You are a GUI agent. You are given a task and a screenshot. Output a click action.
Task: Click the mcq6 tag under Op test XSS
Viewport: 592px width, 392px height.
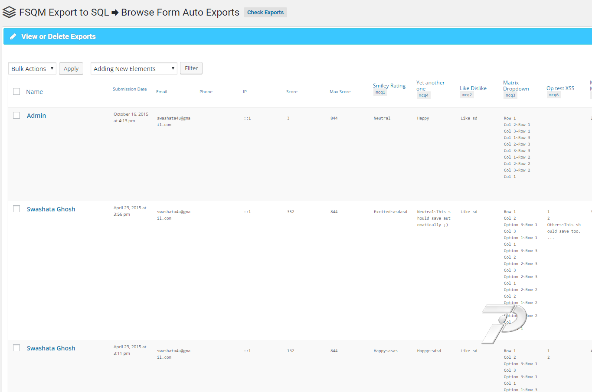click(554, 95)
